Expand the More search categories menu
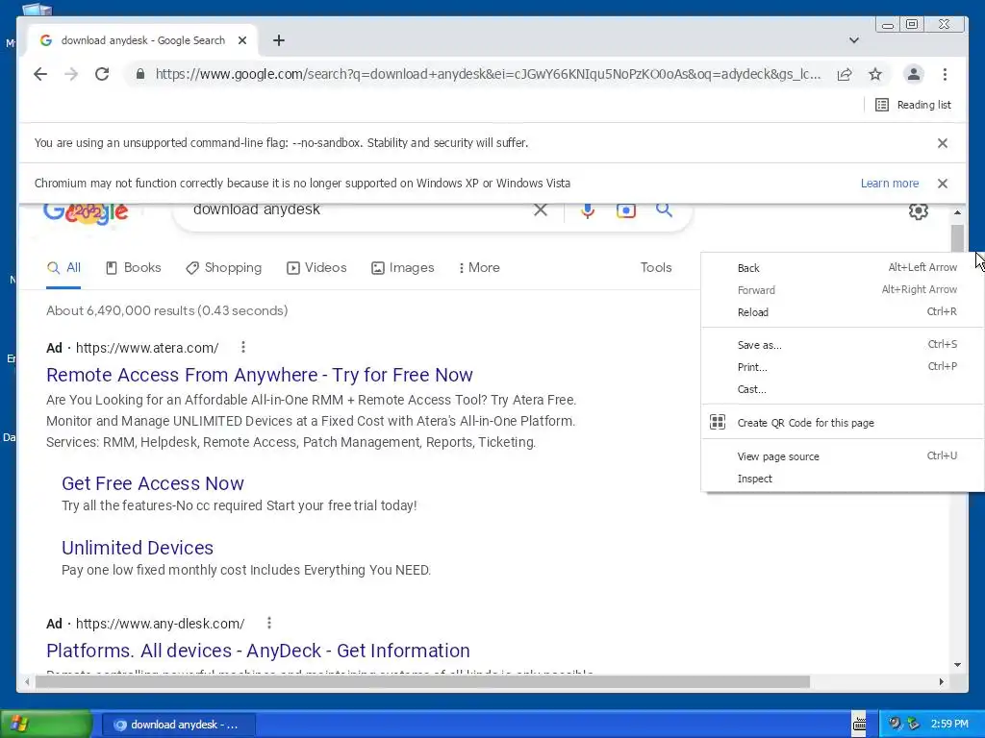Image resolution: width=985 pixels, height=738 pixels. [479, 268]
